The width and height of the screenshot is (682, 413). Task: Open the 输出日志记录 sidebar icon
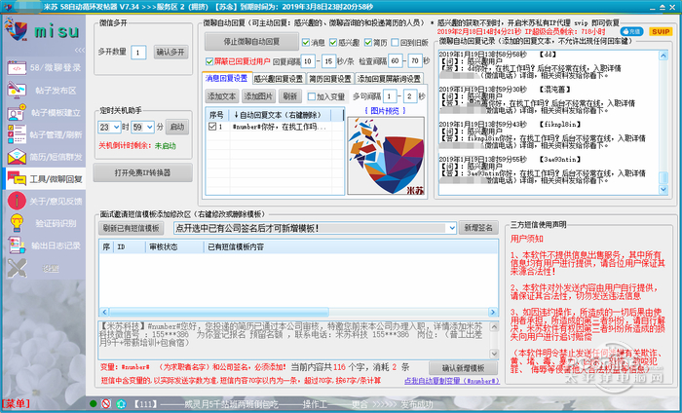click(17, 245)
